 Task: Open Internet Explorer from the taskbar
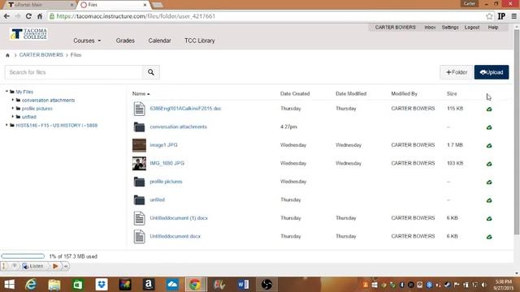click(x=31, y=285)
